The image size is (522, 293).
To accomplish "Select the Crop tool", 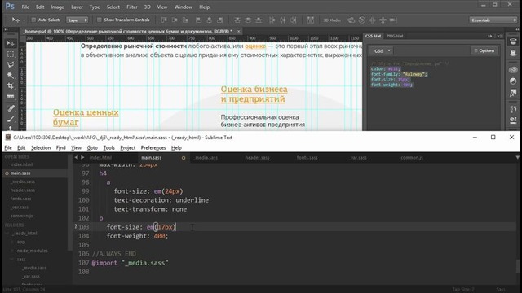I will tap(11, 86).
